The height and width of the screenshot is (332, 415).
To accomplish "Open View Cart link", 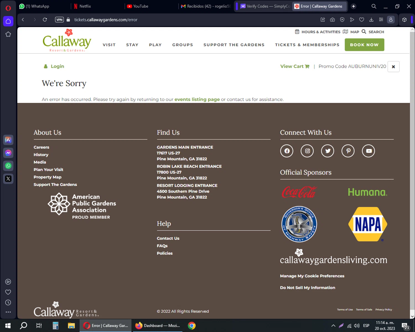I will click(x=295, y=66).
